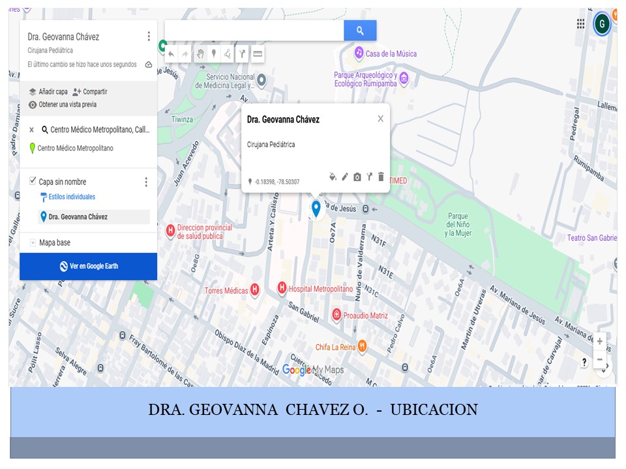Click Añadir capa

point(48,92)
